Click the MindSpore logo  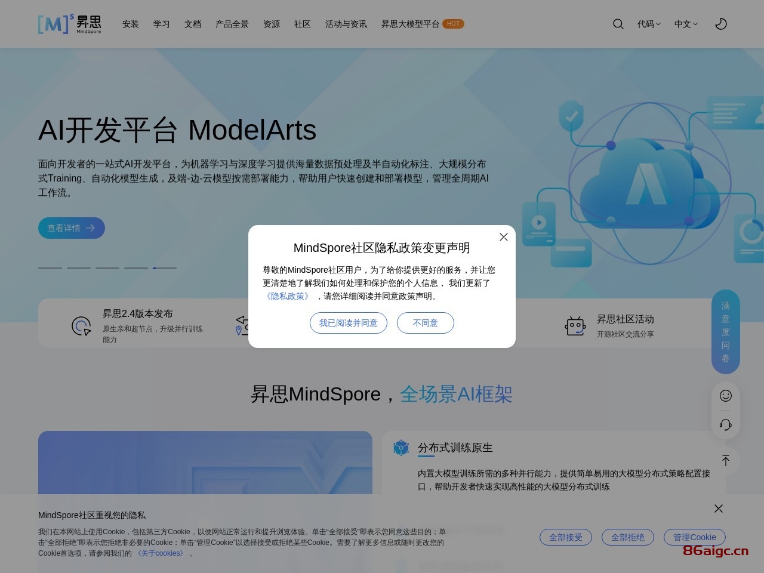69,24
